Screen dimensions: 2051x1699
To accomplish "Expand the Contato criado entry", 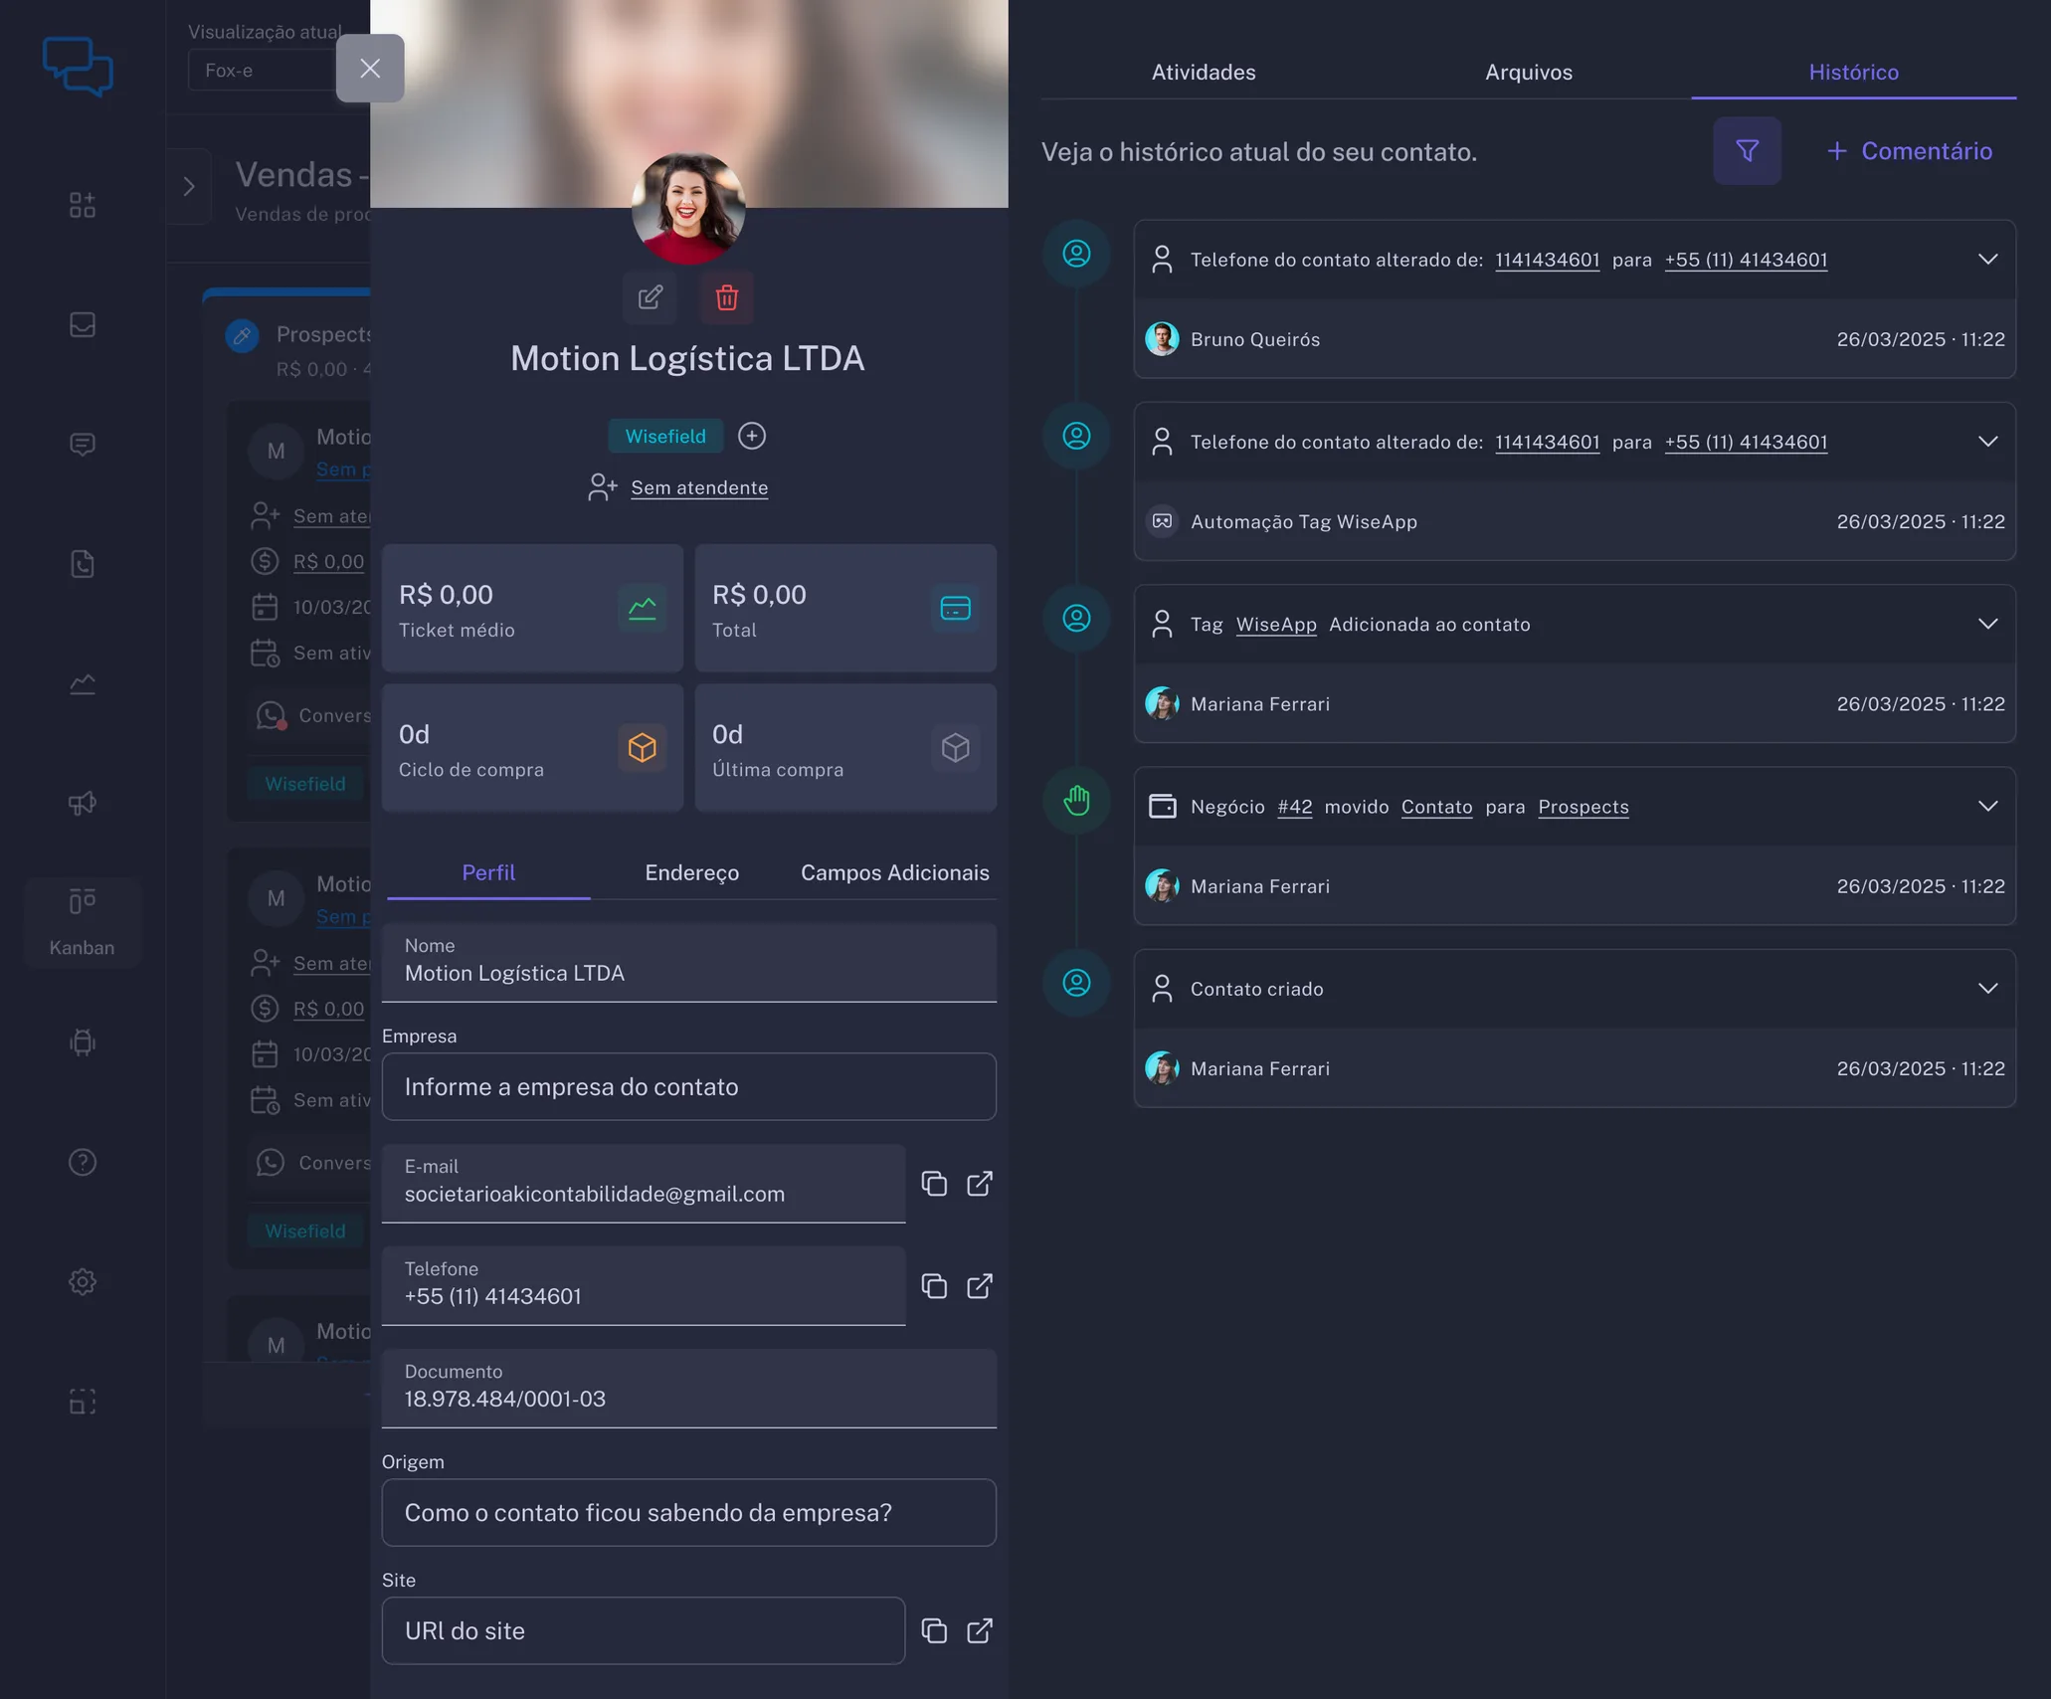I will click(x=1987, y=989).
